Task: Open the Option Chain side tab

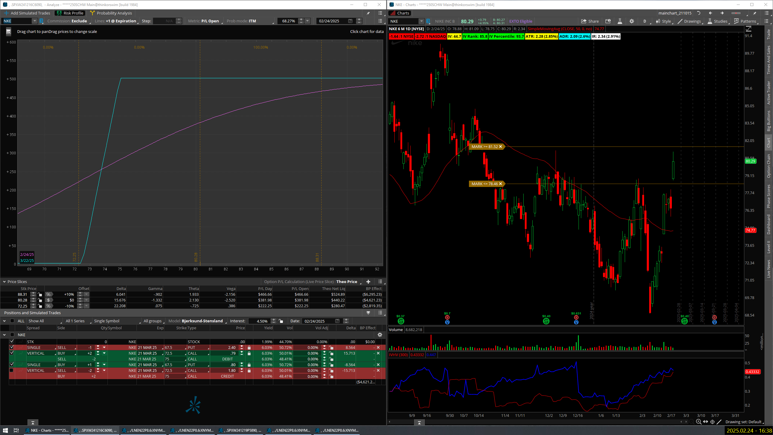Action: pos(768,166)
